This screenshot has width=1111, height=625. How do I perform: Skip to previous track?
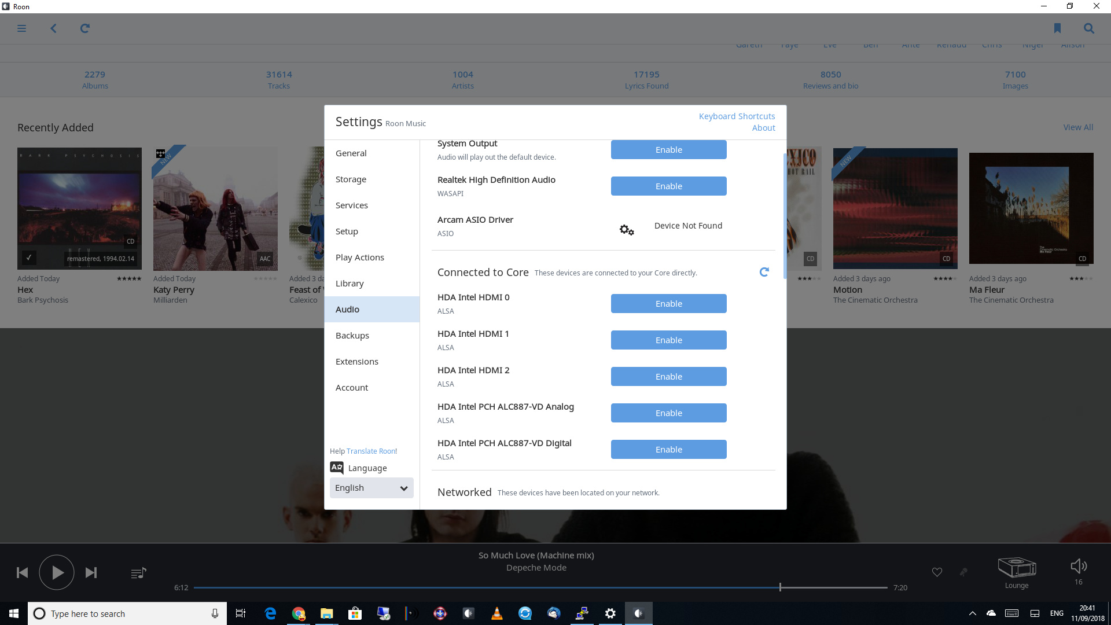coord(22,572)
